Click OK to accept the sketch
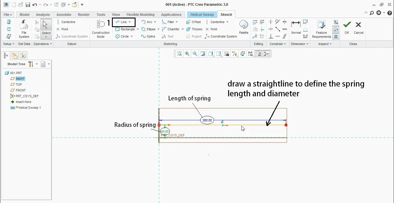 pos(347,27)
